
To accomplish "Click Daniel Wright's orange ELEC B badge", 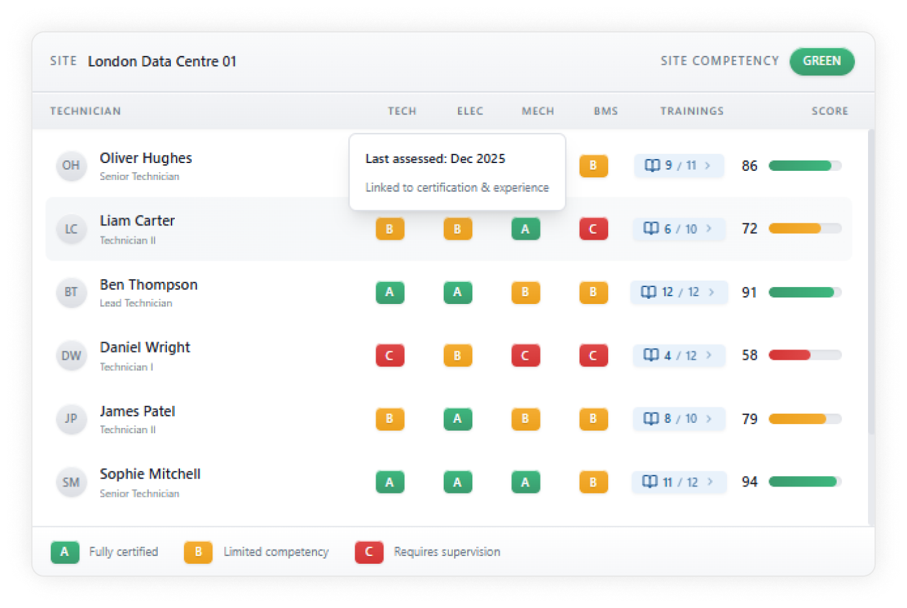I will click(457, 356).
